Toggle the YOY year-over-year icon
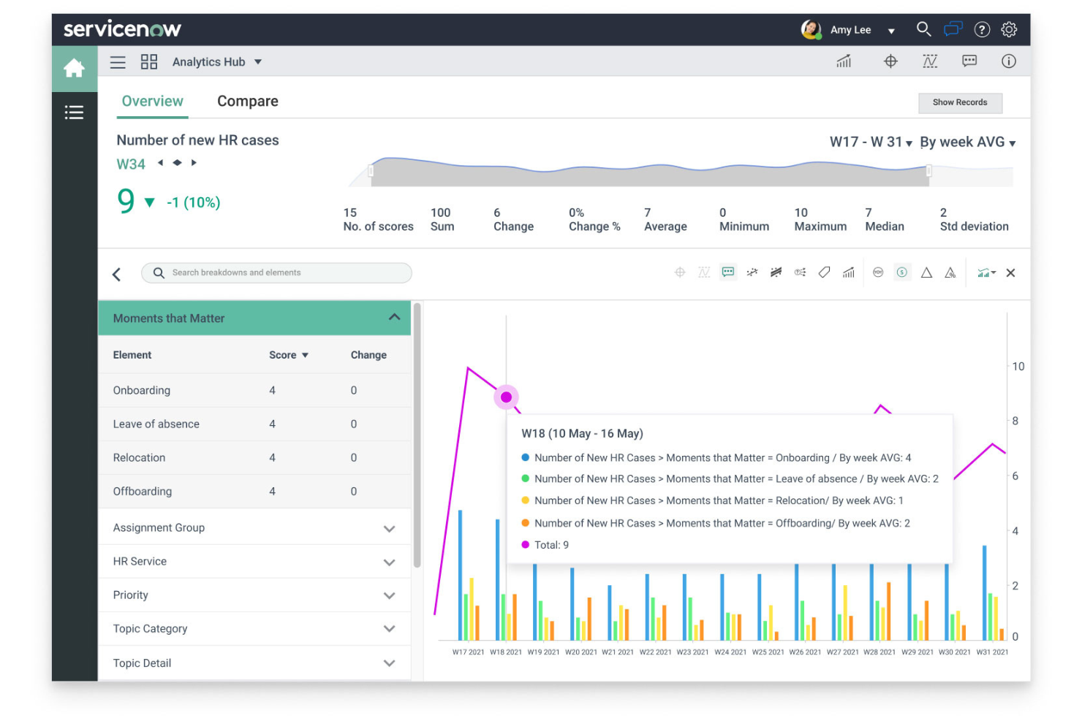 pyautogui.click(x=878, y=272)
